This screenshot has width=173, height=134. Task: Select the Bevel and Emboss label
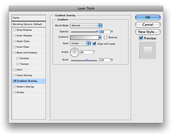point(27,53)
